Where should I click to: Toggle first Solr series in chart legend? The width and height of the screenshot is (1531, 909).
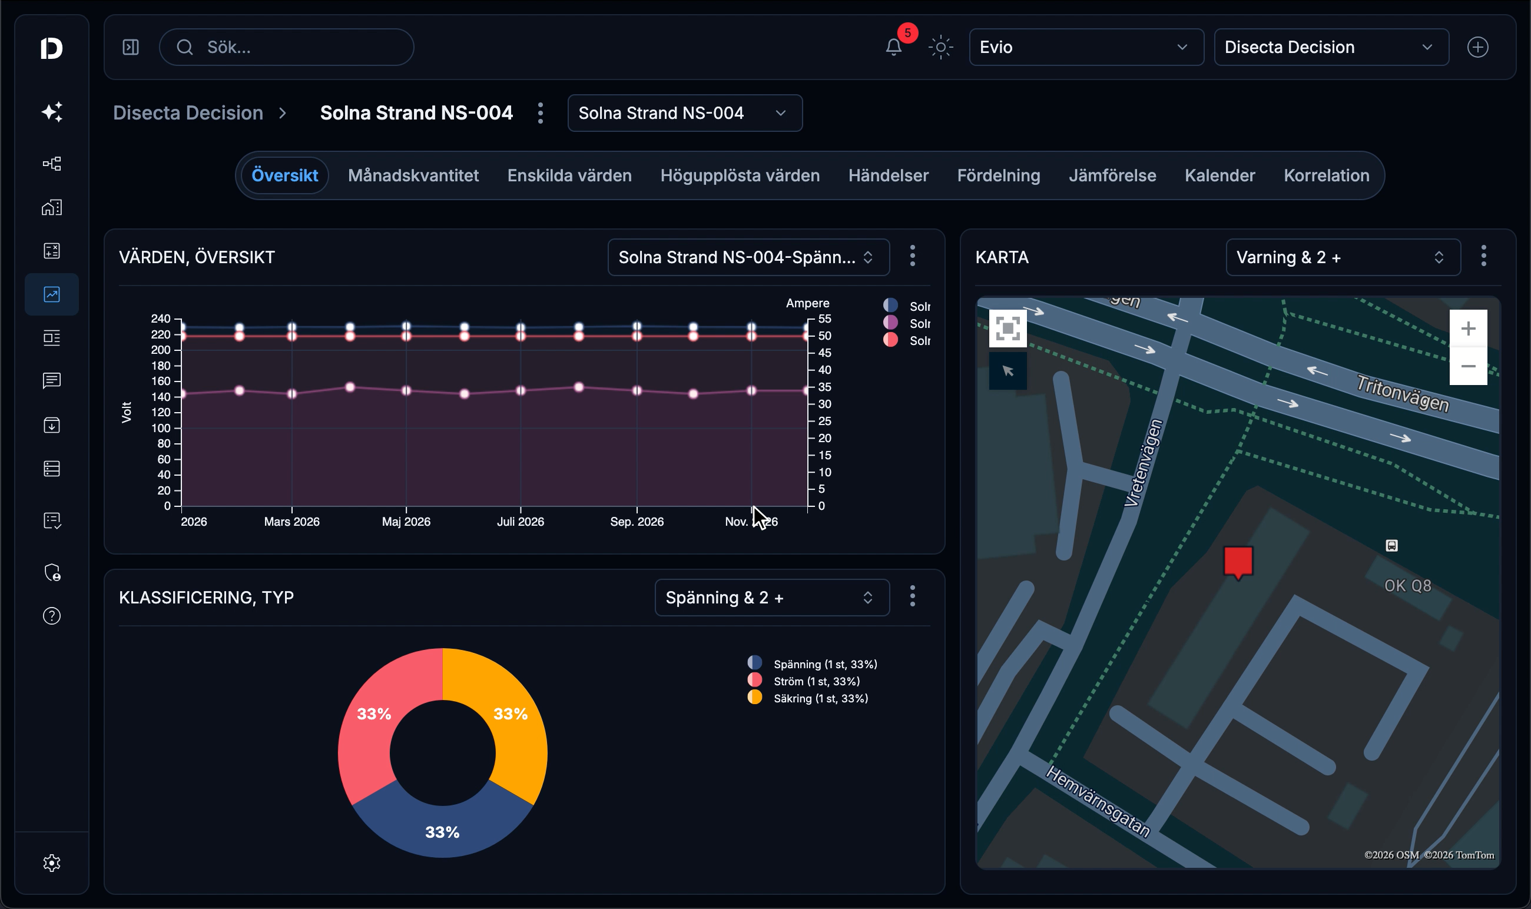pos(907,306)
